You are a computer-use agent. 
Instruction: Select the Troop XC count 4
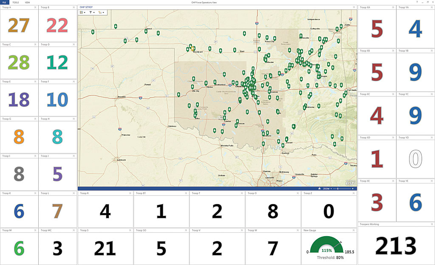377,116
